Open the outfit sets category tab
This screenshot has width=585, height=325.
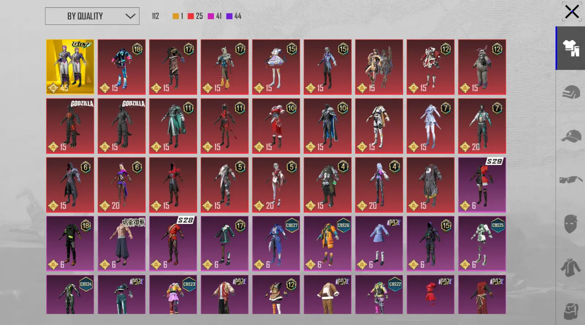[571, 48]
